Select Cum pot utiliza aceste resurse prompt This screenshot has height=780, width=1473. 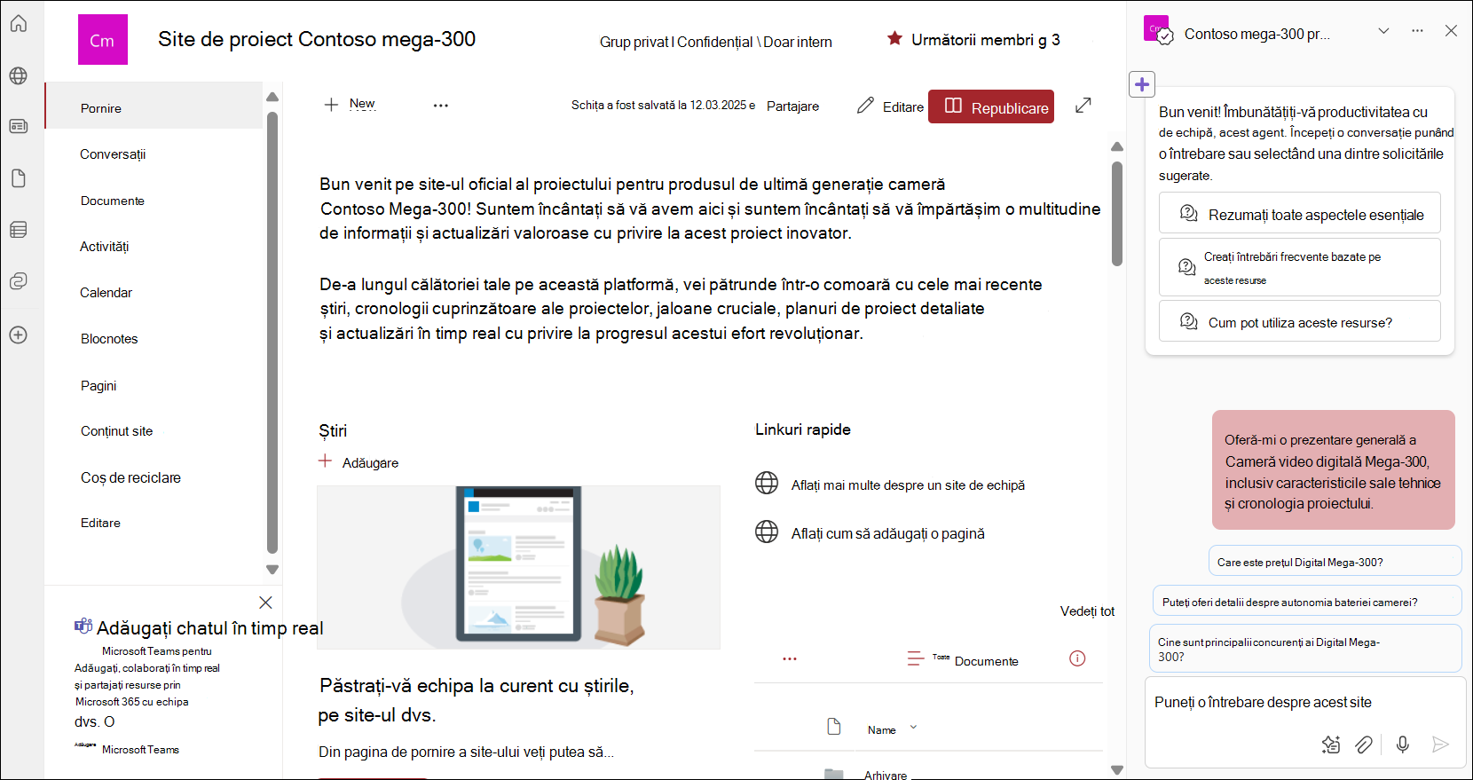point(1299,321)
